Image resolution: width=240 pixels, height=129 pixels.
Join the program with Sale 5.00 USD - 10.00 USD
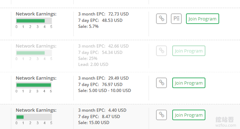(189, 83)
